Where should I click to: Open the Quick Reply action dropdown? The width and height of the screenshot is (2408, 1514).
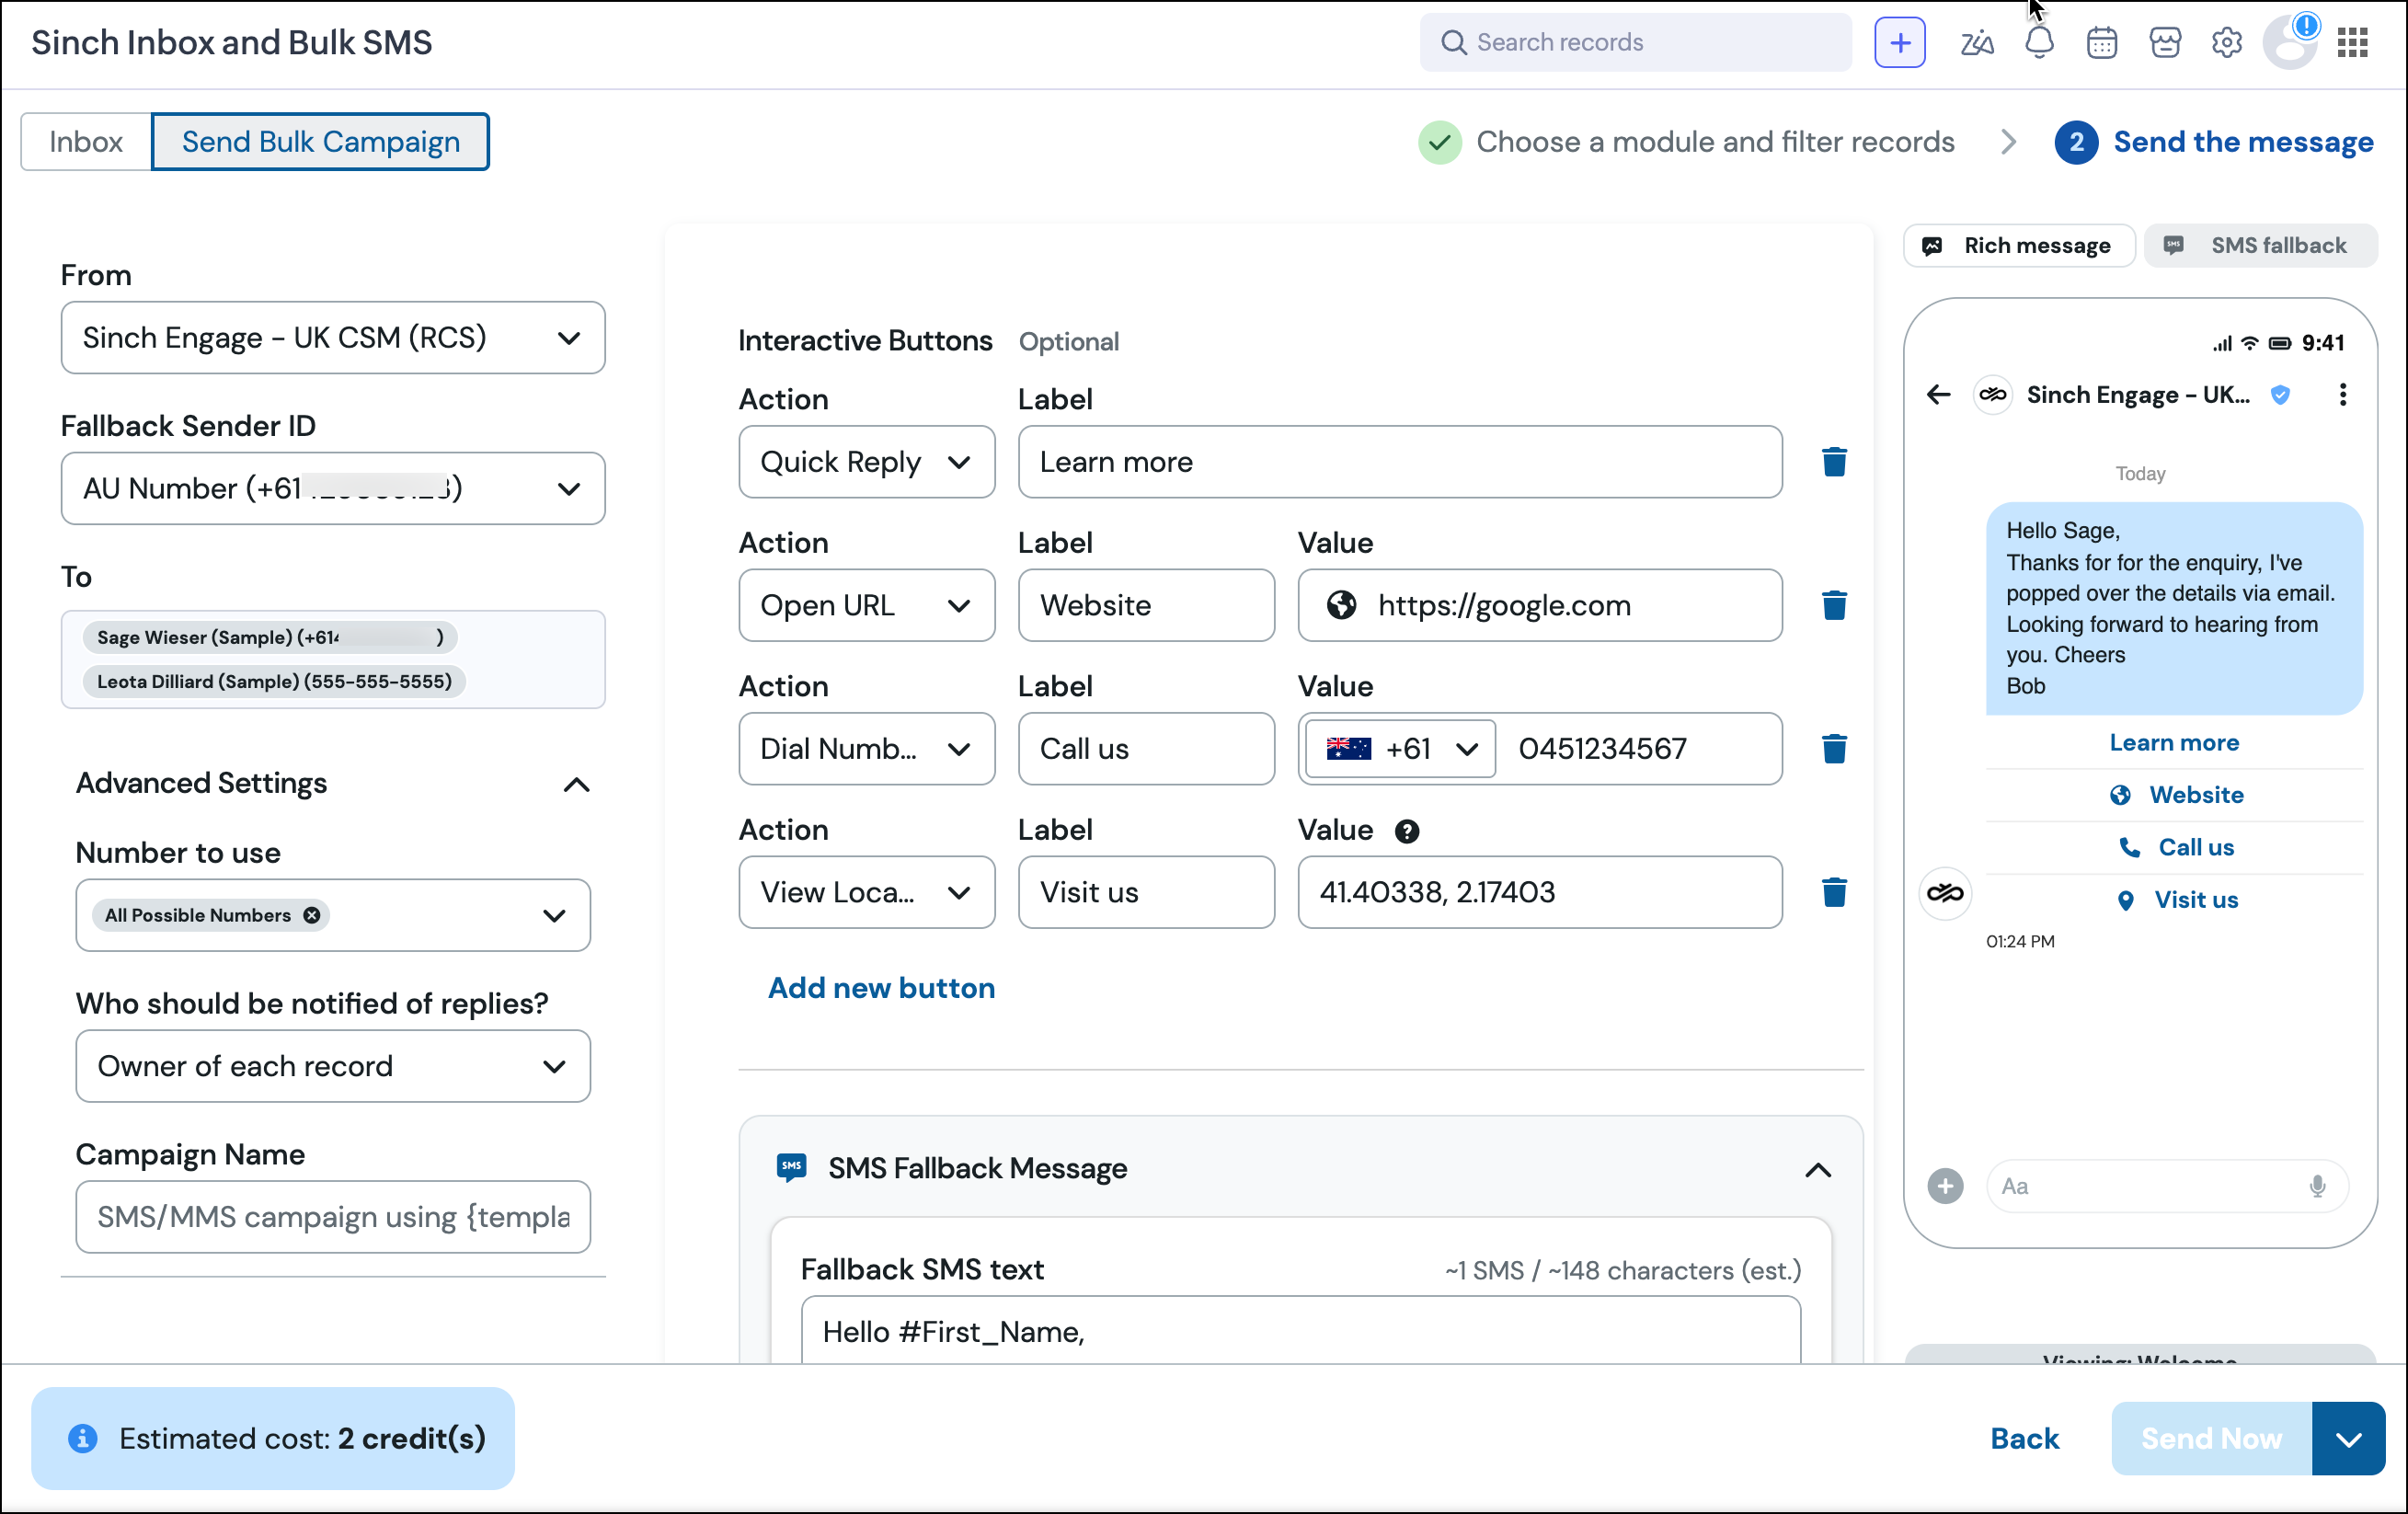point(866,462)
